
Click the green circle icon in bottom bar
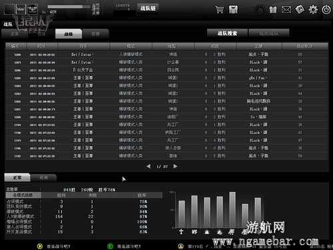[110, 246]
